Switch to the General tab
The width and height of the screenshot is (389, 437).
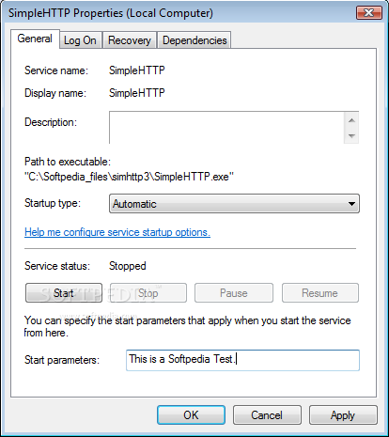point(35,39)
